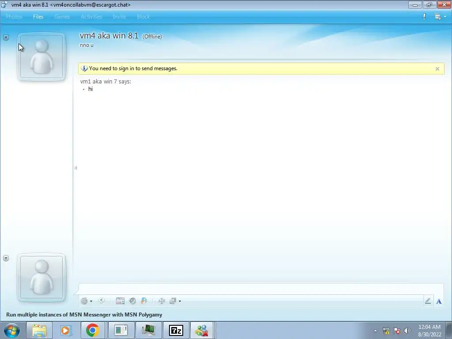The image size is (452, 339).
Task: Open dropdown arrow beside toolbar options icon
Action: (x=180, y=301)
